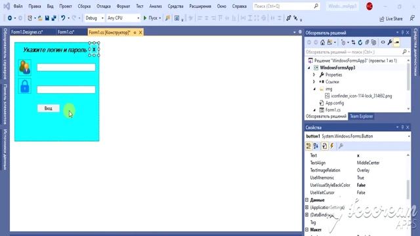Viewport: 420px width, 236px height.
Task: Open the Файл menu
Action: [18, 6]
